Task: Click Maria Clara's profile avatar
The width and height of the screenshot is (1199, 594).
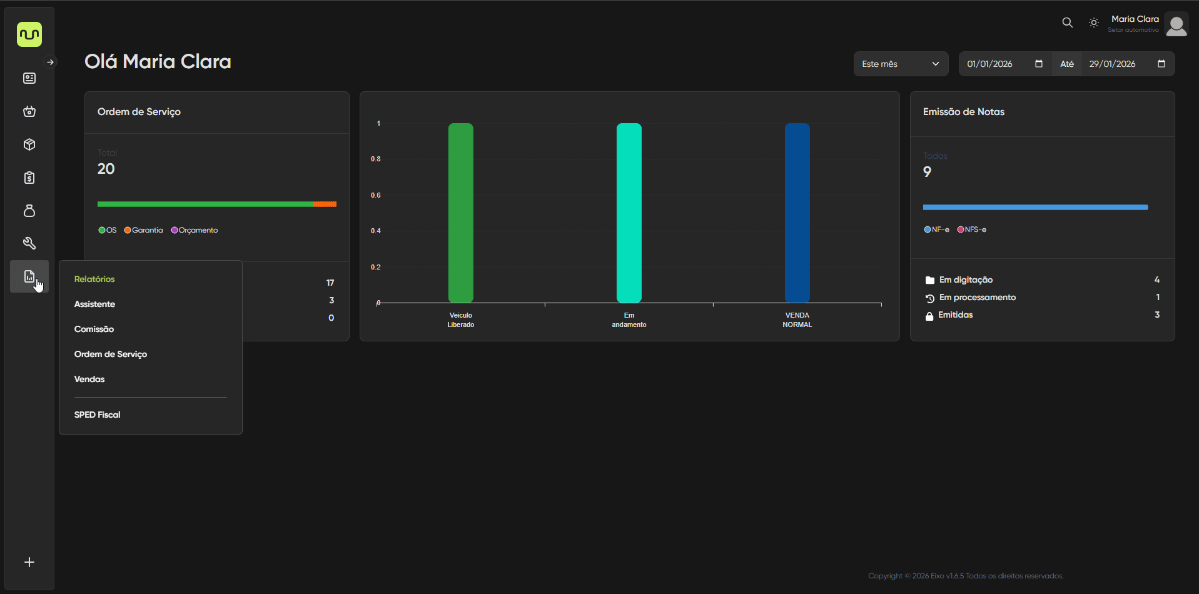Action: 1176,25
